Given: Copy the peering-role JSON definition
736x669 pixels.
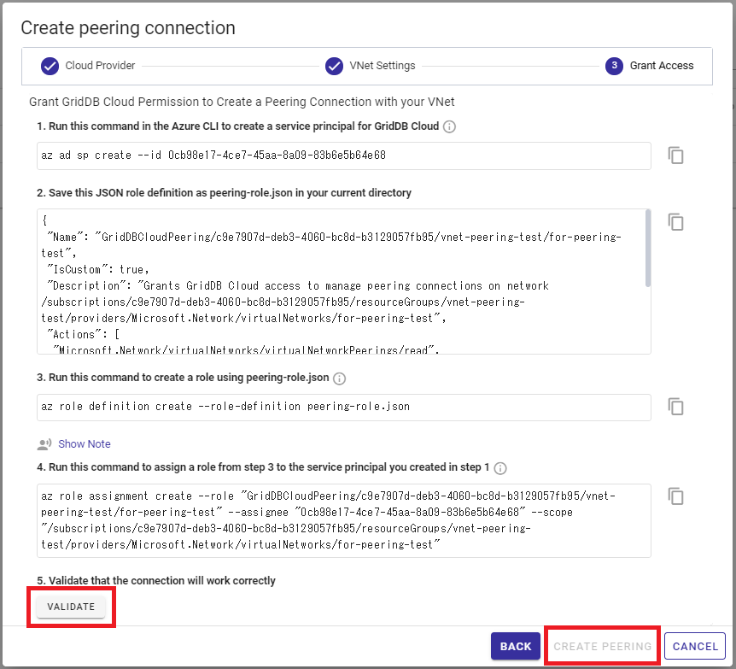Looking at the screenshot, I should [675, 222].
